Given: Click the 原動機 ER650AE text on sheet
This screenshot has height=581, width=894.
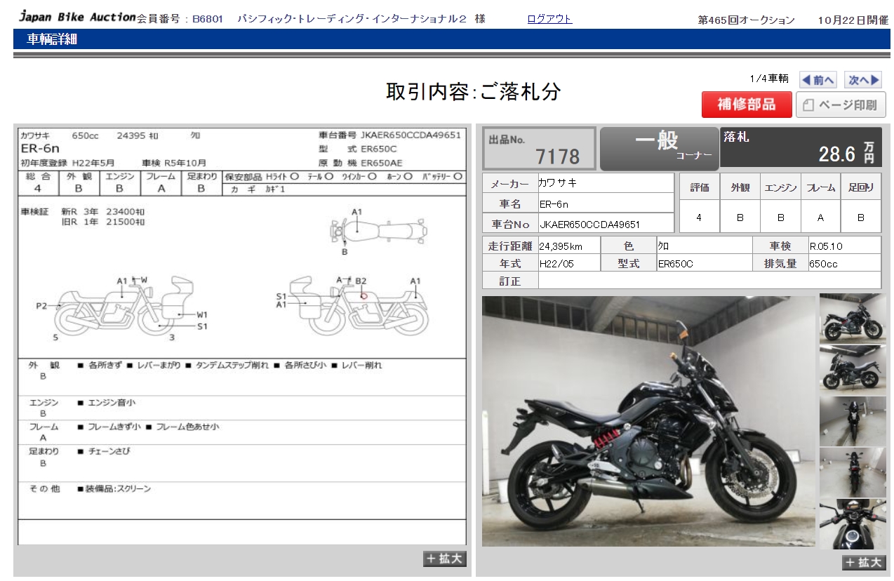Looking at the screenshot, I should coord(361,163).
